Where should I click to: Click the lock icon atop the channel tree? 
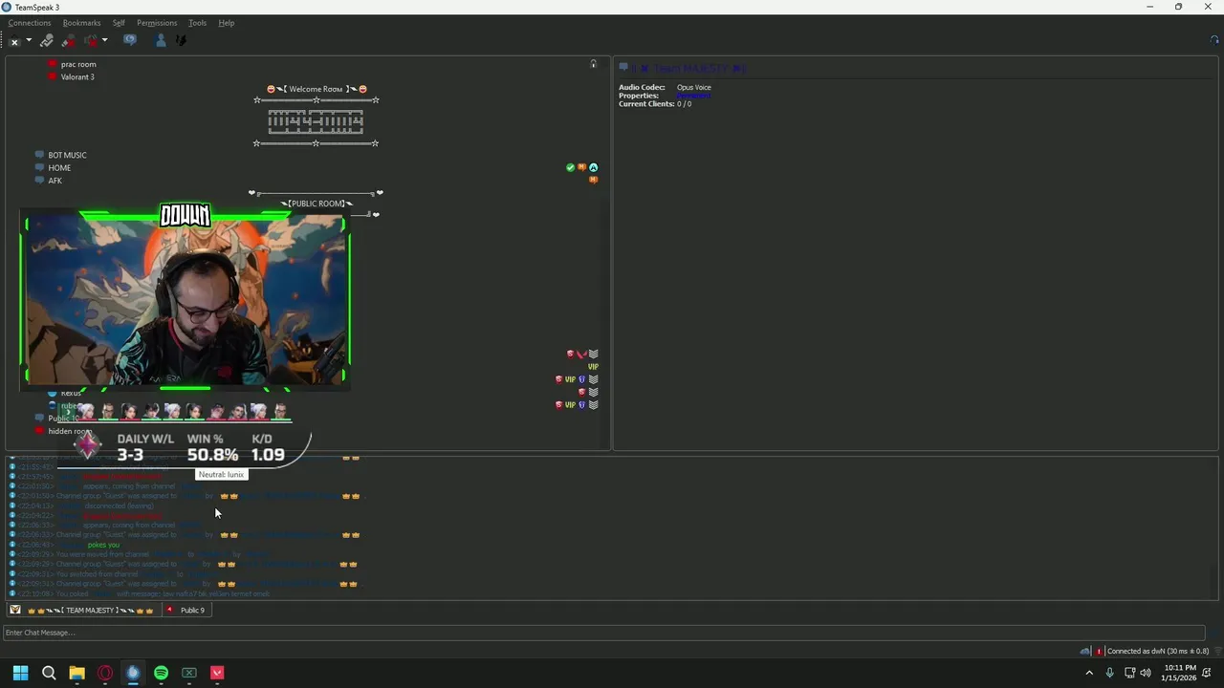(x=593, y=64)
